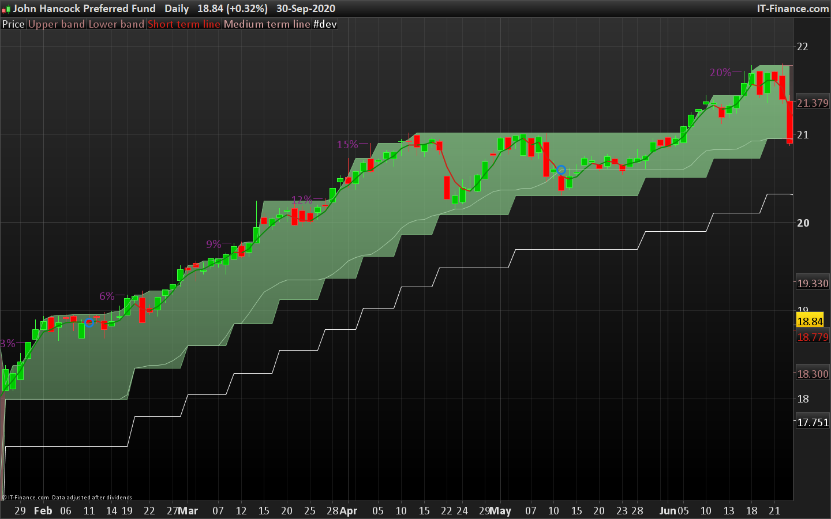831x519 pixels.
Task: Click the 30-Sep-2020 date in the header
Action: (306, 9)
